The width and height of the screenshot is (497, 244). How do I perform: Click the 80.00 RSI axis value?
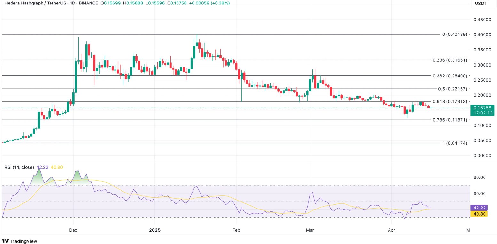tap(480, 177)
